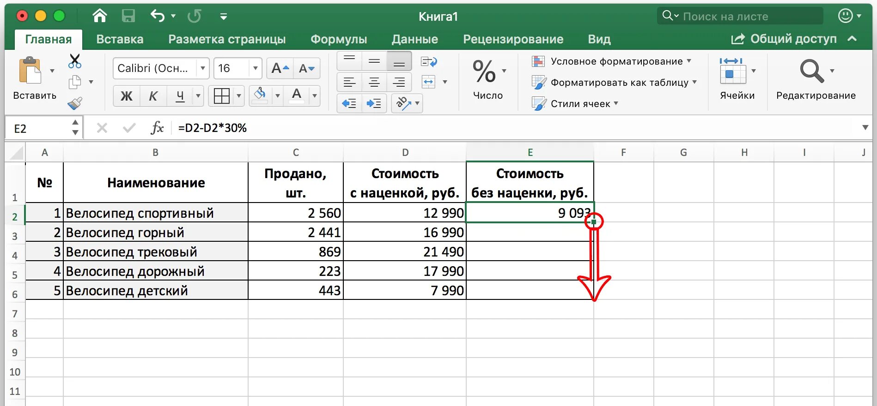Expand the font name Calibri dropdown
877x406 pixels.
tap(202, 68)
